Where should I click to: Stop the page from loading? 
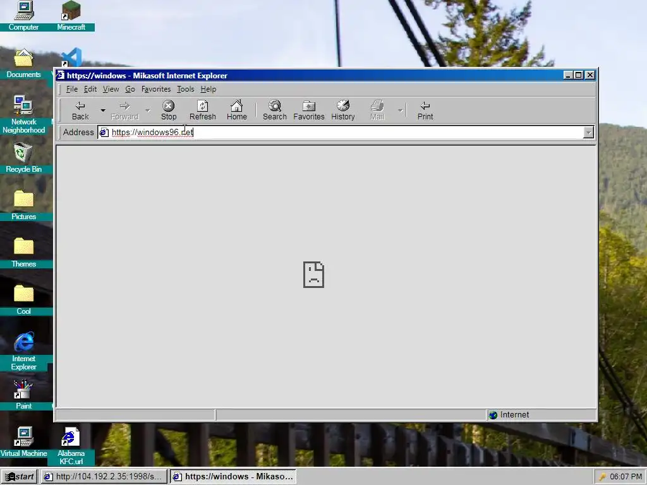(x=168, y=111)
